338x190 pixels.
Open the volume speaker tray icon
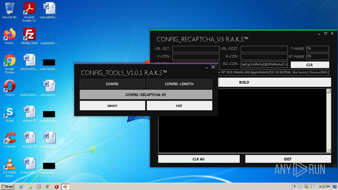click(300, 187)
